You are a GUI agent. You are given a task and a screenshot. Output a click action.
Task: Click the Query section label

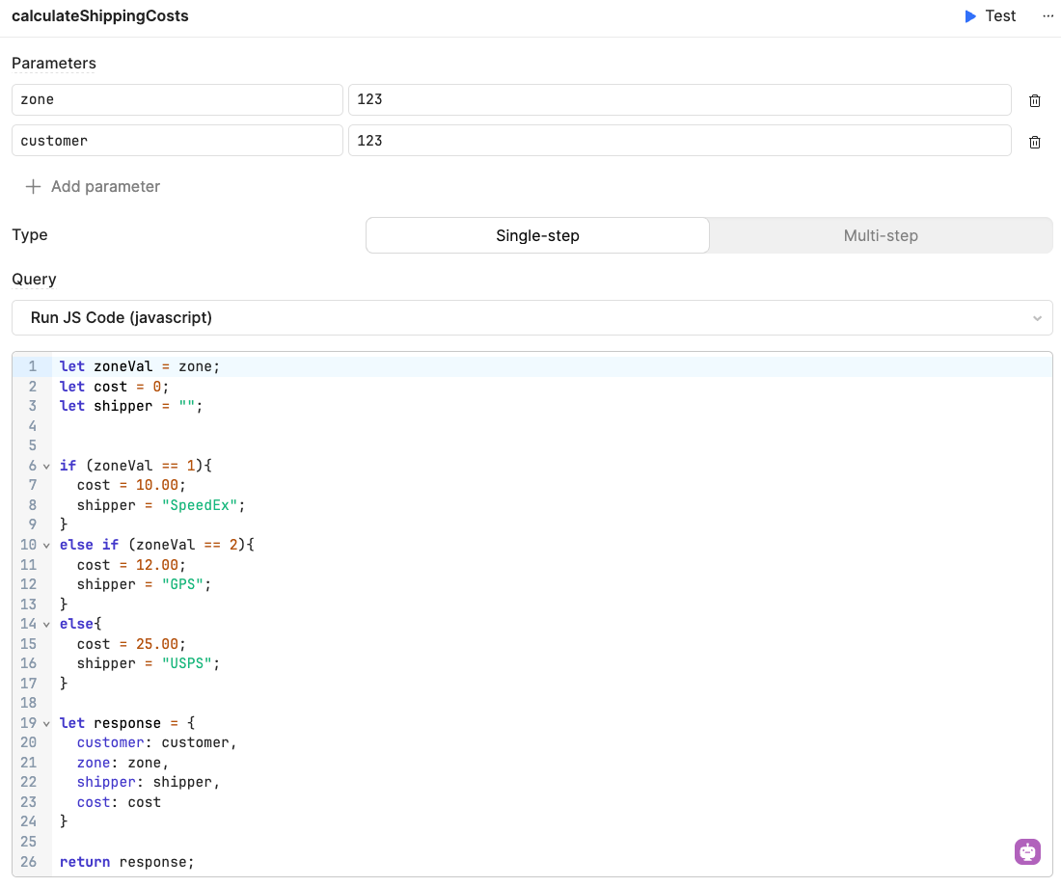34,280
